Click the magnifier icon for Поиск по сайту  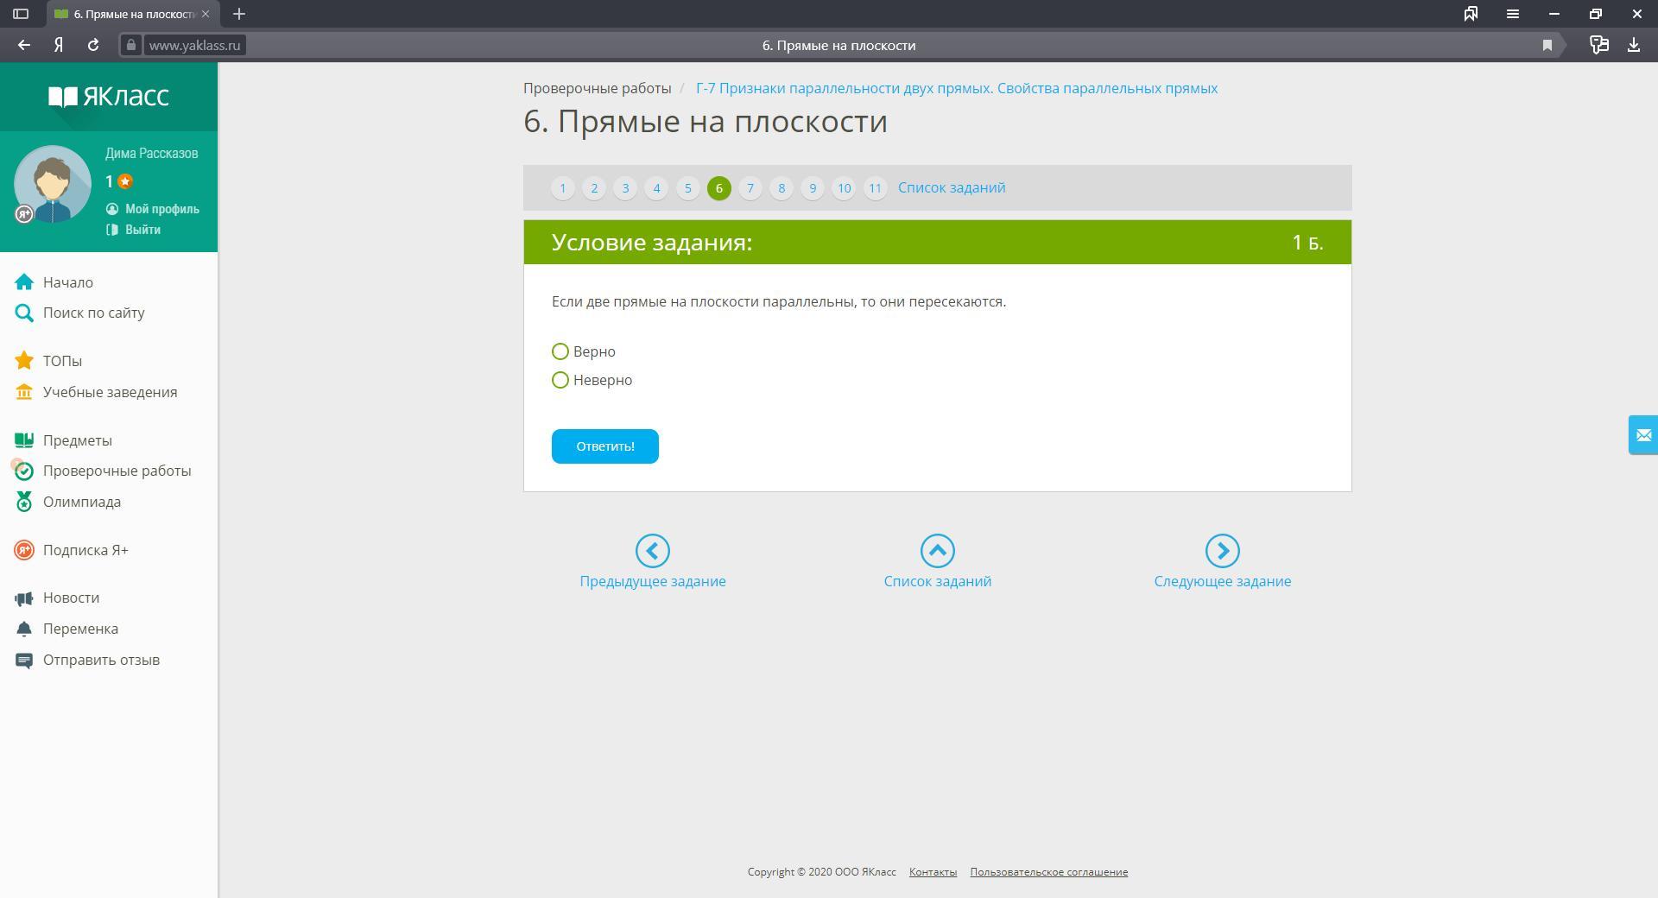(24, 313)
